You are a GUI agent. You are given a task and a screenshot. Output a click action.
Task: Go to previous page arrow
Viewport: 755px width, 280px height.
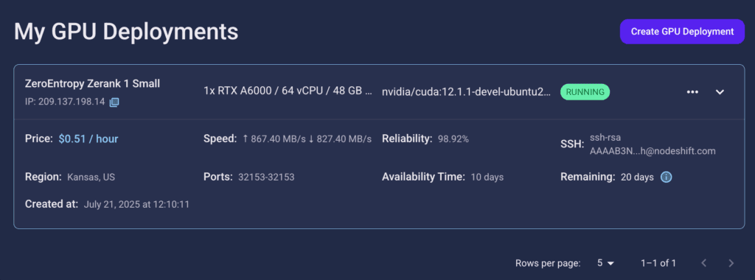tap(703, 263)
